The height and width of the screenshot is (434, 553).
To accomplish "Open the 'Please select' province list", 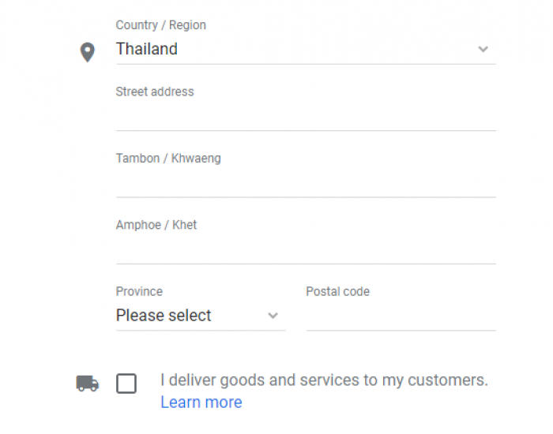I will 201,316.
